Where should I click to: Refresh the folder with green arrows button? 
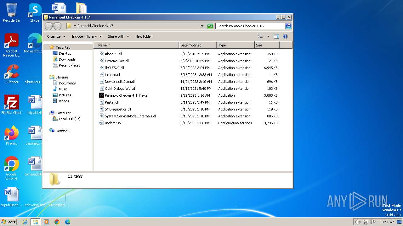(x=210, y=26)
